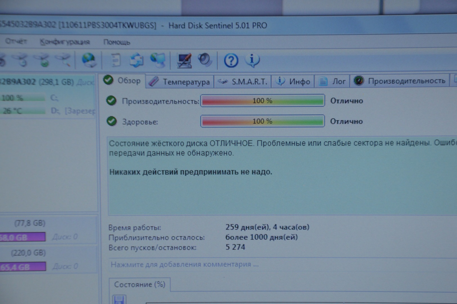Viewport: 457px width, 304px height.
Task: Open the Помощь menu
Action: [117, 42]
